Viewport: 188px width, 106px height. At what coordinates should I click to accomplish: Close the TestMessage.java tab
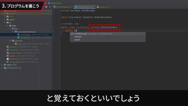[72, 7]
